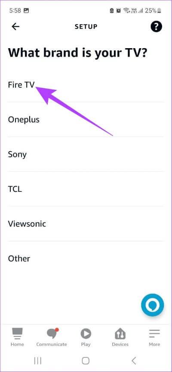Choose Oneplus from brand list
Viewport: 172px width, 372px height.
(x=86, y=120)
